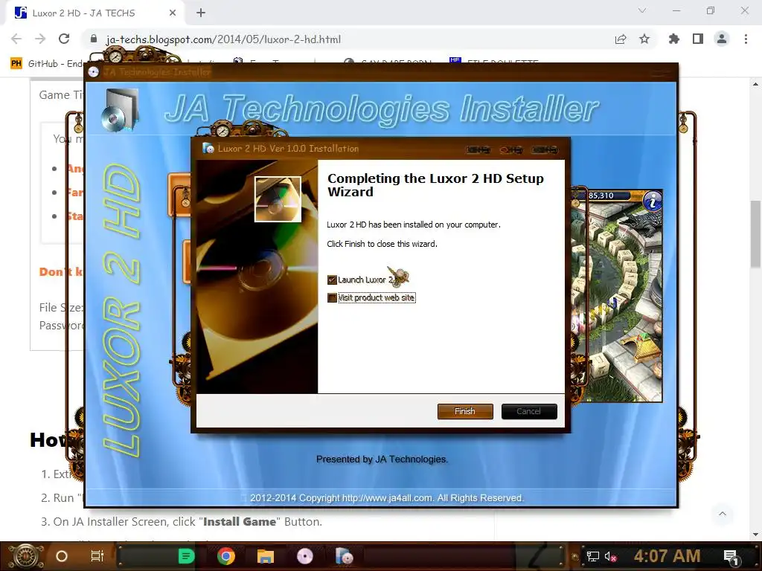The width and height of the screenshot is (762, 571).
Task: Select the Luxor 2 HD - JA TECHS tab
Action: (x=95, y=13)
